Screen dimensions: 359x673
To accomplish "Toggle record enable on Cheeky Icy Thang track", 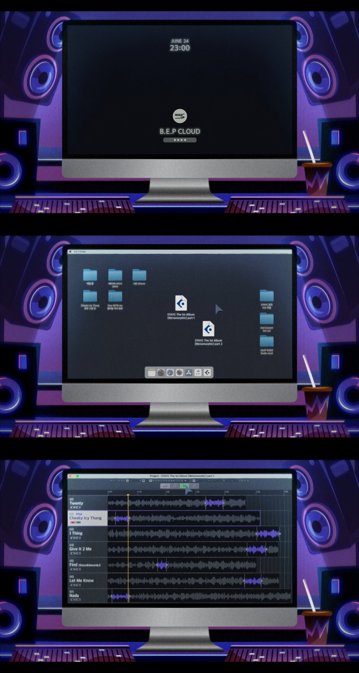I will (73, 523).
